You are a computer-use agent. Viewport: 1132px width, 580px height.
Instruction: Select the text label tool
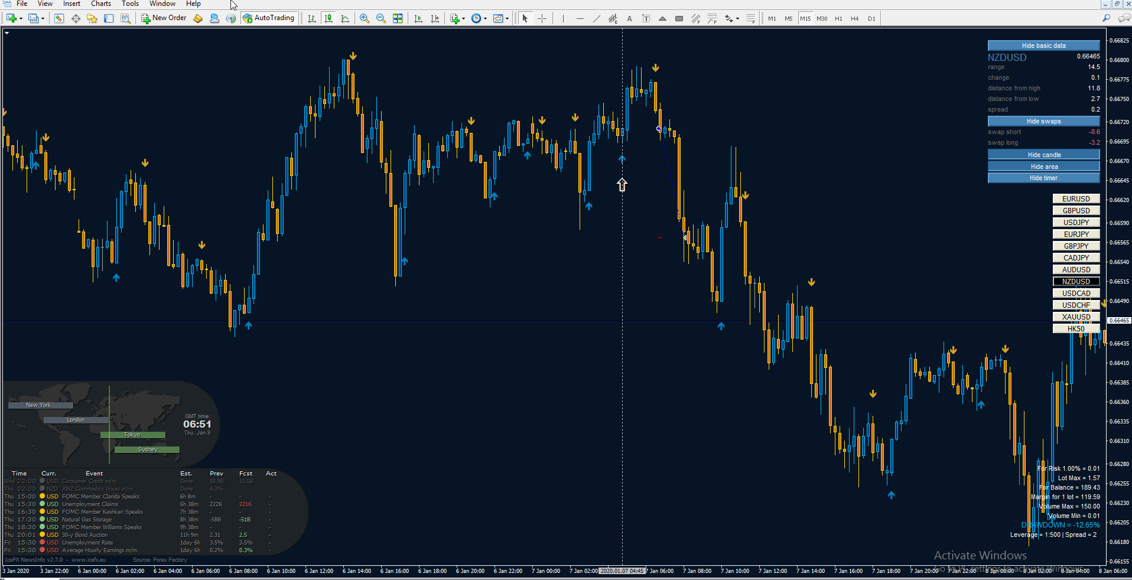point(646,18)
